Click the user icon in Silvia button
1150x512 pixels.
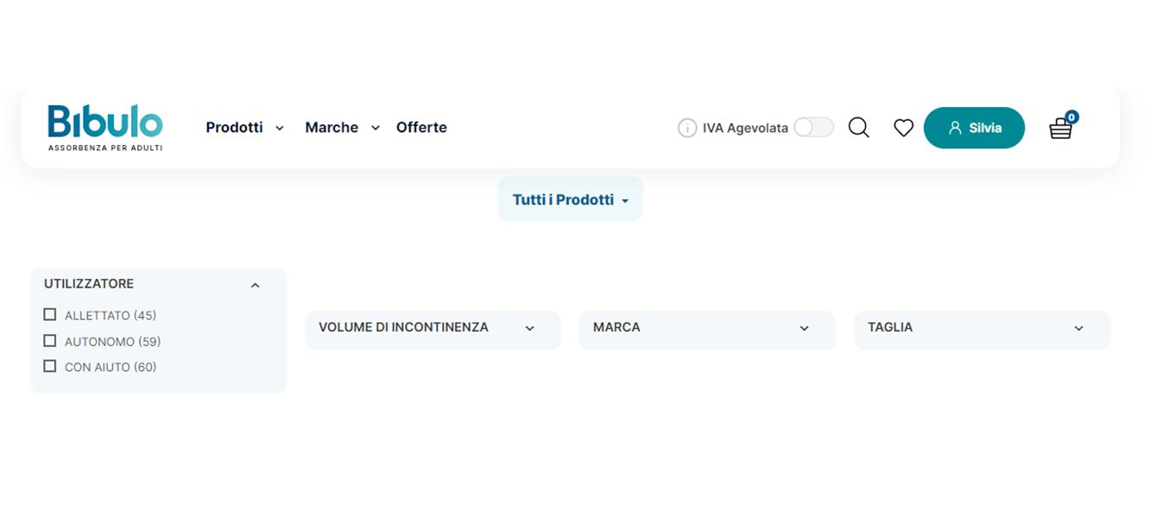point(955,128)
